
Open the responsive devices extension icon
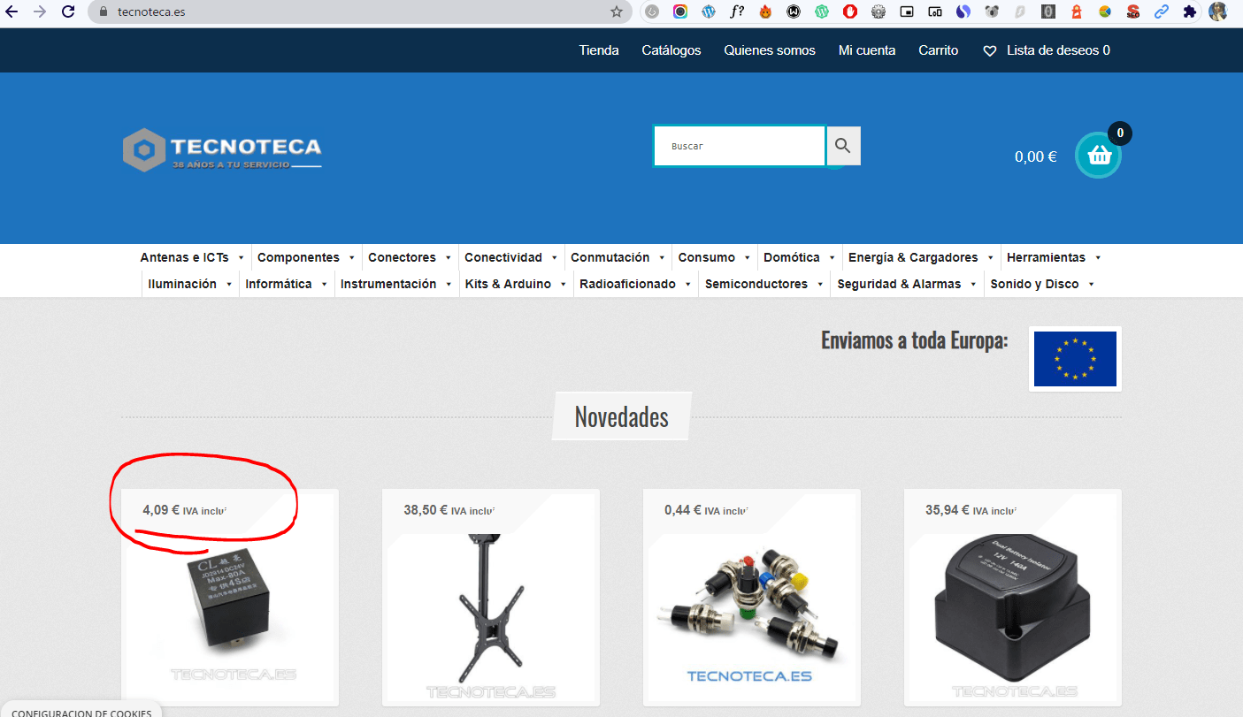click(x=935, y=11)
